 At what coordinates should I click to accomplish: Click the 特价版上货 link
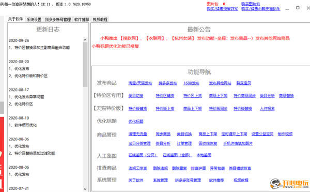[x=165, y=109]
